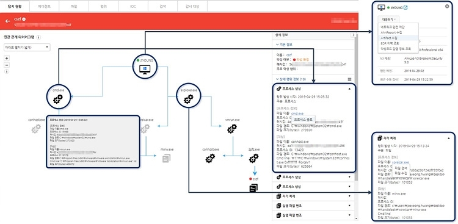Screen dimensions: 458x224
Task: Zoom out diagram with minus button
Action: point(7,65)
